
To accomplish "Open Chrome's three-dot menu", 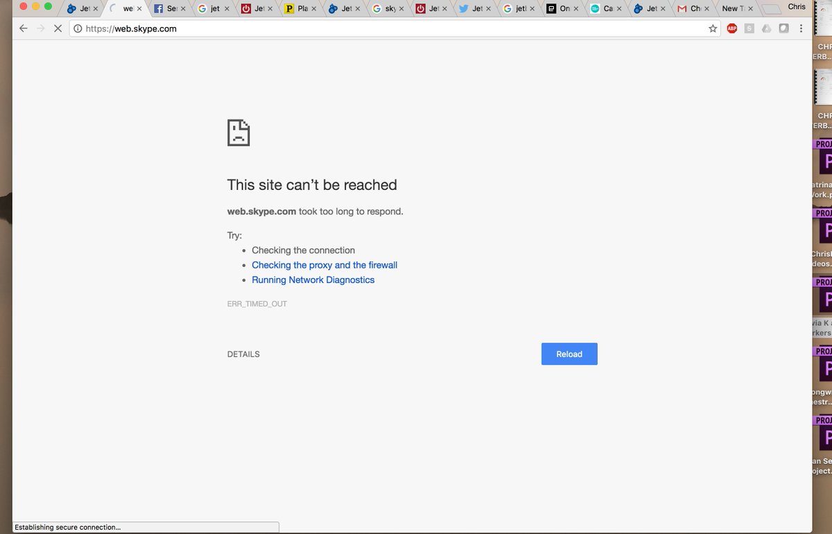I will (x=801, y=28).
